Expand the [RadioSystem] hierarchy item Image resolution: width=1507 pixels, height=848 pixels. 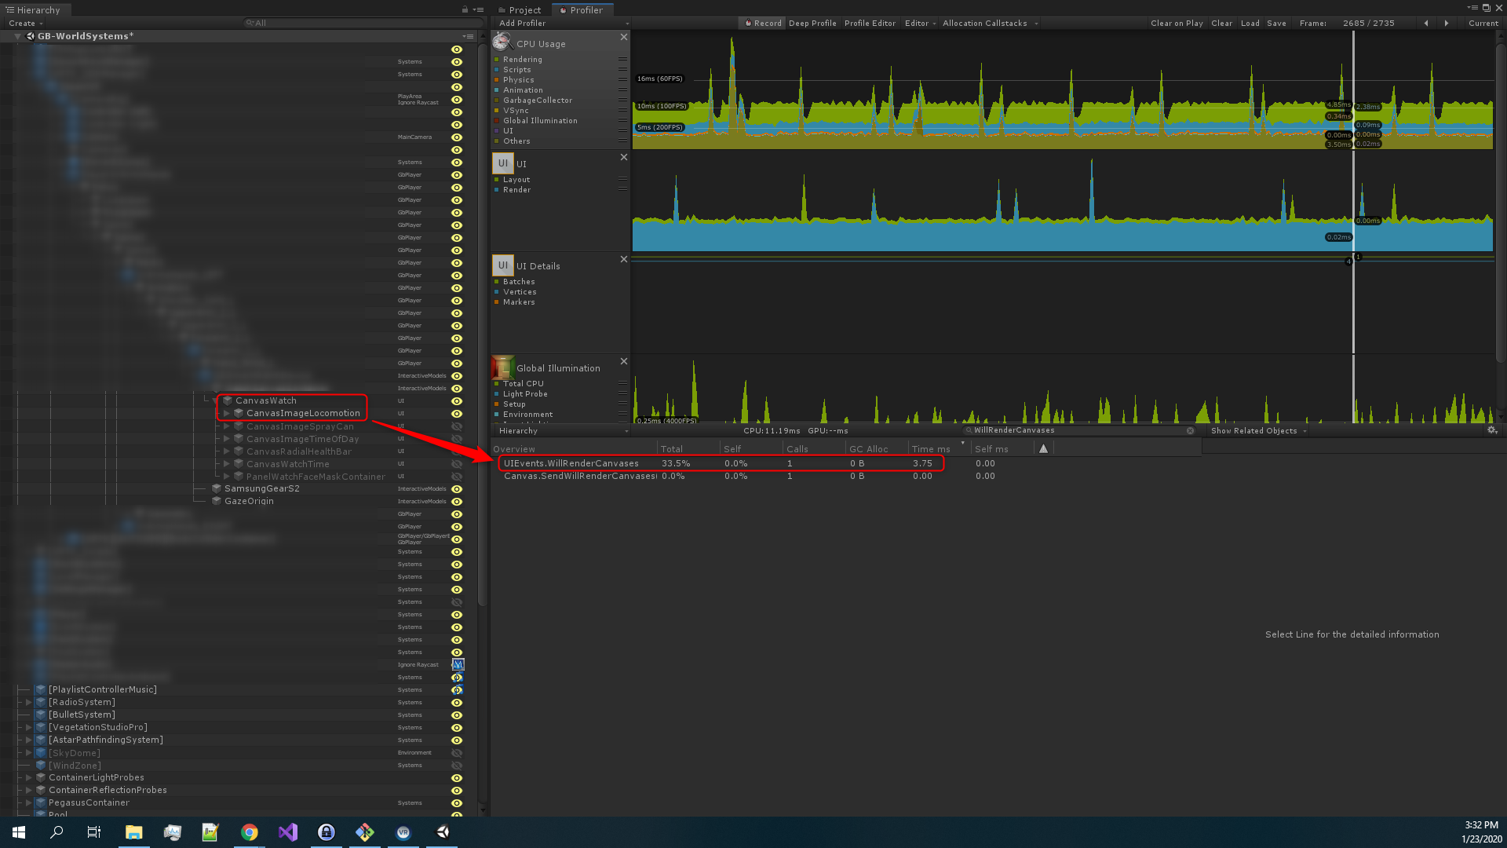29,702
